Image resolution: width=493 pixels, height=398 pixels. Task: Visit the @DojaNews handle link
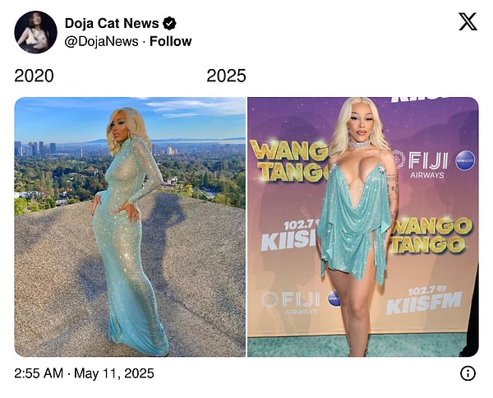pyautogui.click(x=101, y=42)
